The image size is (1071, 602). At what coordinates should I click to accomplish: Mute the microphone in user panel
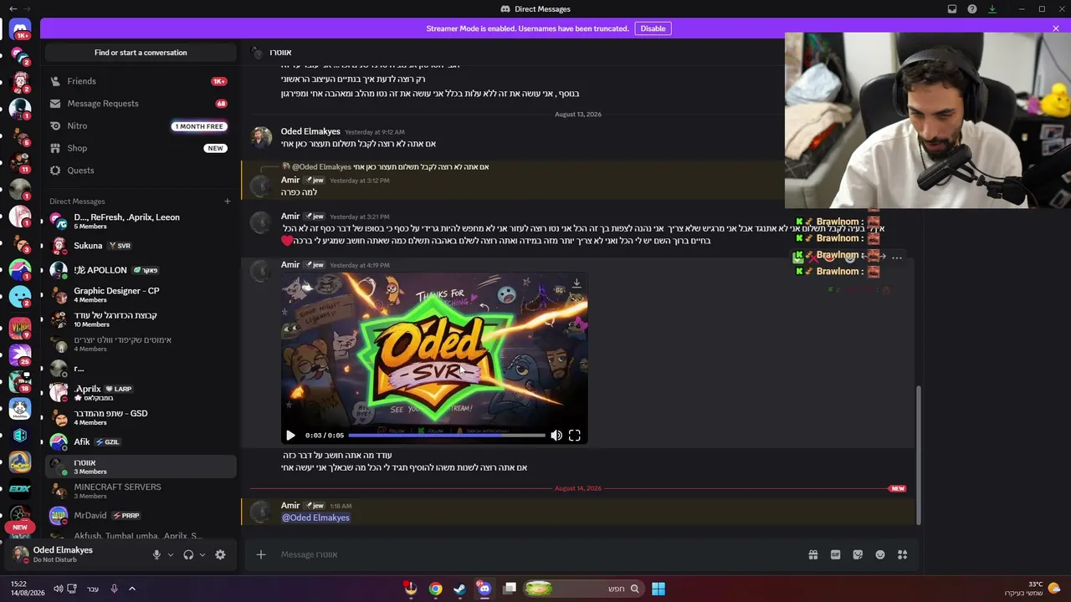click(156, 554)
